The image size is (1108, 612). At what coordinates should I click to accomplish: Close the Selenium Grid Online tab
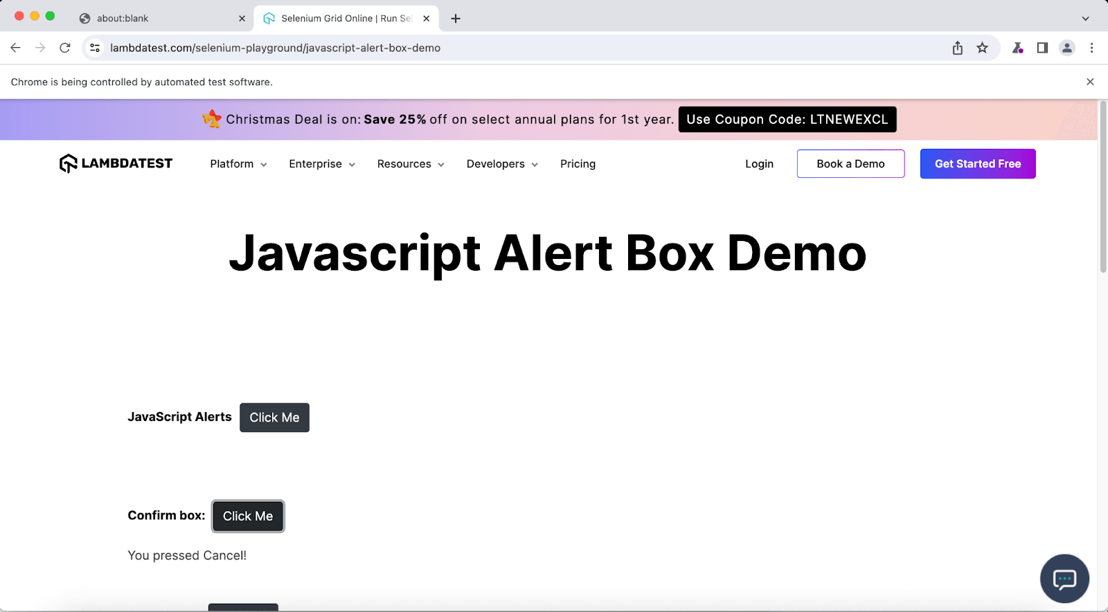point(427,19)
